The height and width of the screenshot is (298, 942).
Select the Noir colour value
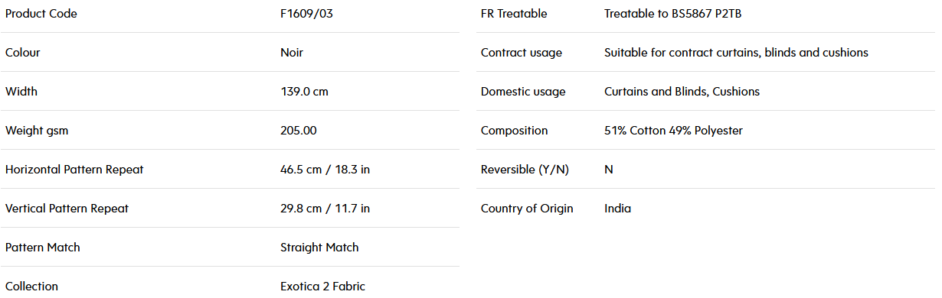coord(292,53)
